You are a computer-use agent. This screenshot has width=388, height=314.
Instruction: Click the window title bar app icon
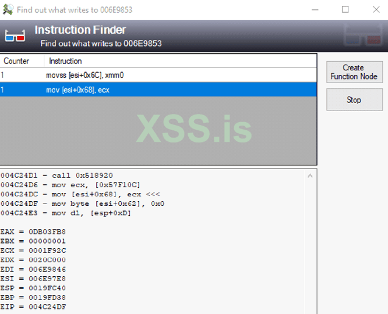coord(8,10)
